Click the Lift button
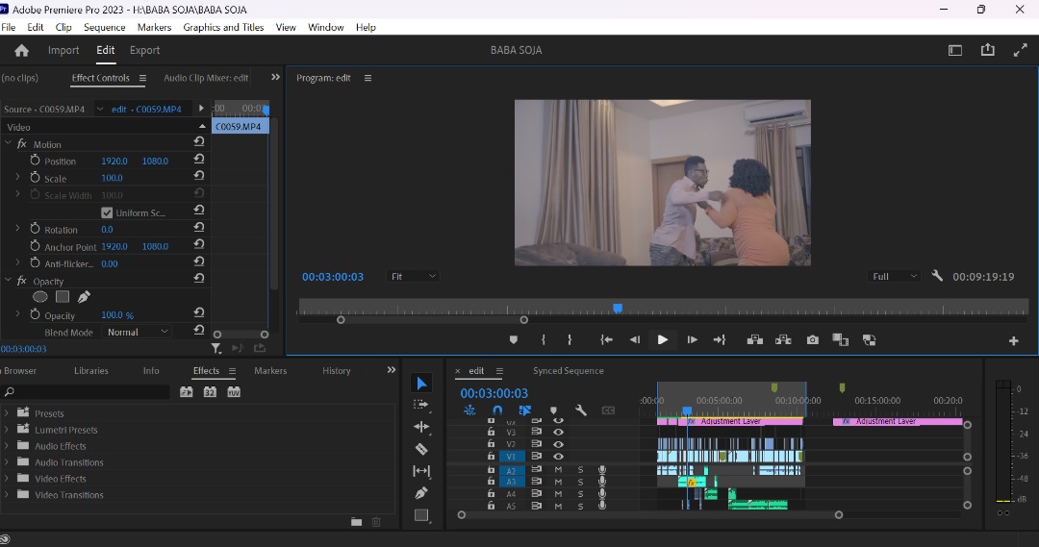This screenshot has width=1039, height=547. coord(755,339)
